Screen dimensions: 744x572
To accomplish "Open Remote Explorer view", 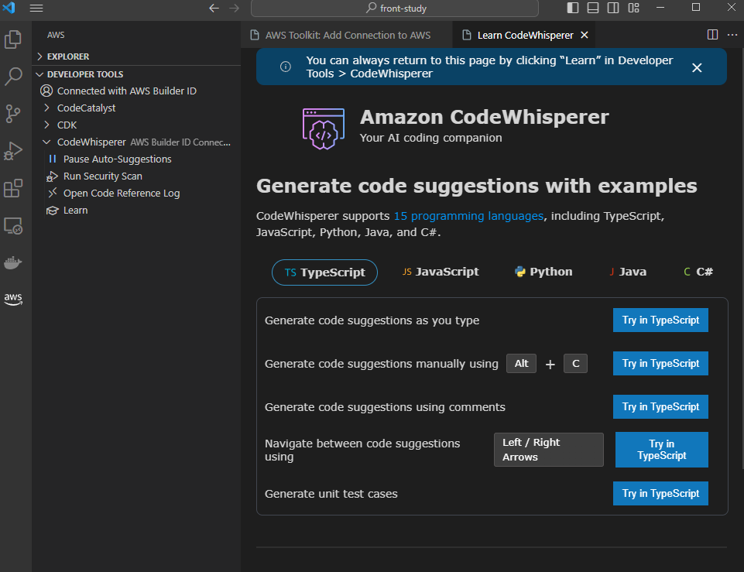I will coord(13,226).
